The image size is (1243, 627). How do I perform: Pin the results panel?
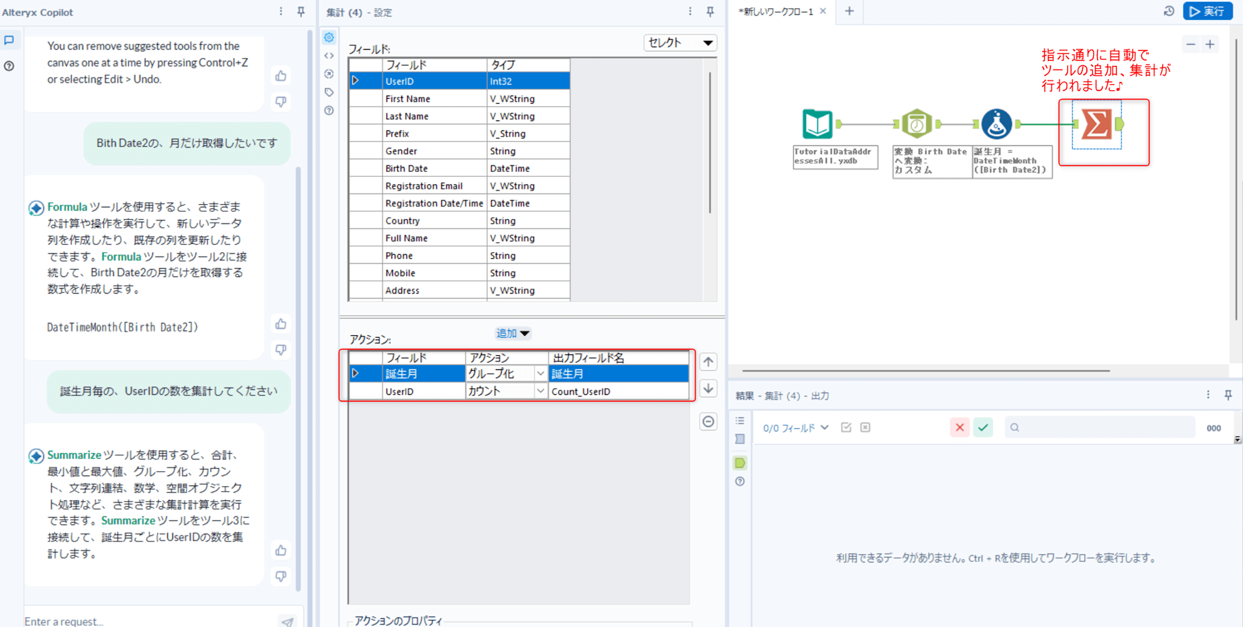[1228, 395]
